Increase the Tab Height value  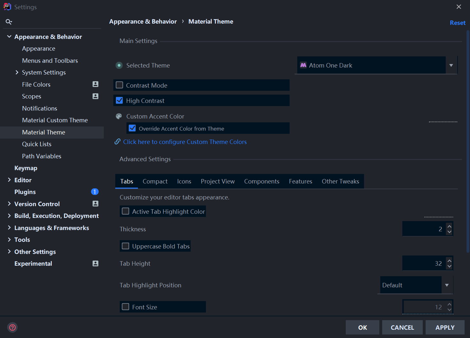[450, 261]
